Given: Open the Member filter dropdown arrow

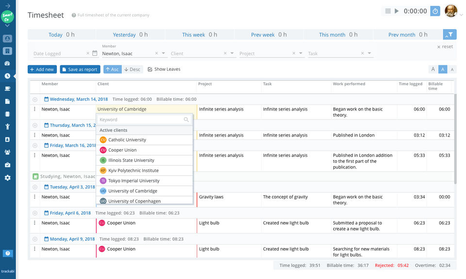Looking at the screenshot, I should 164,53.
